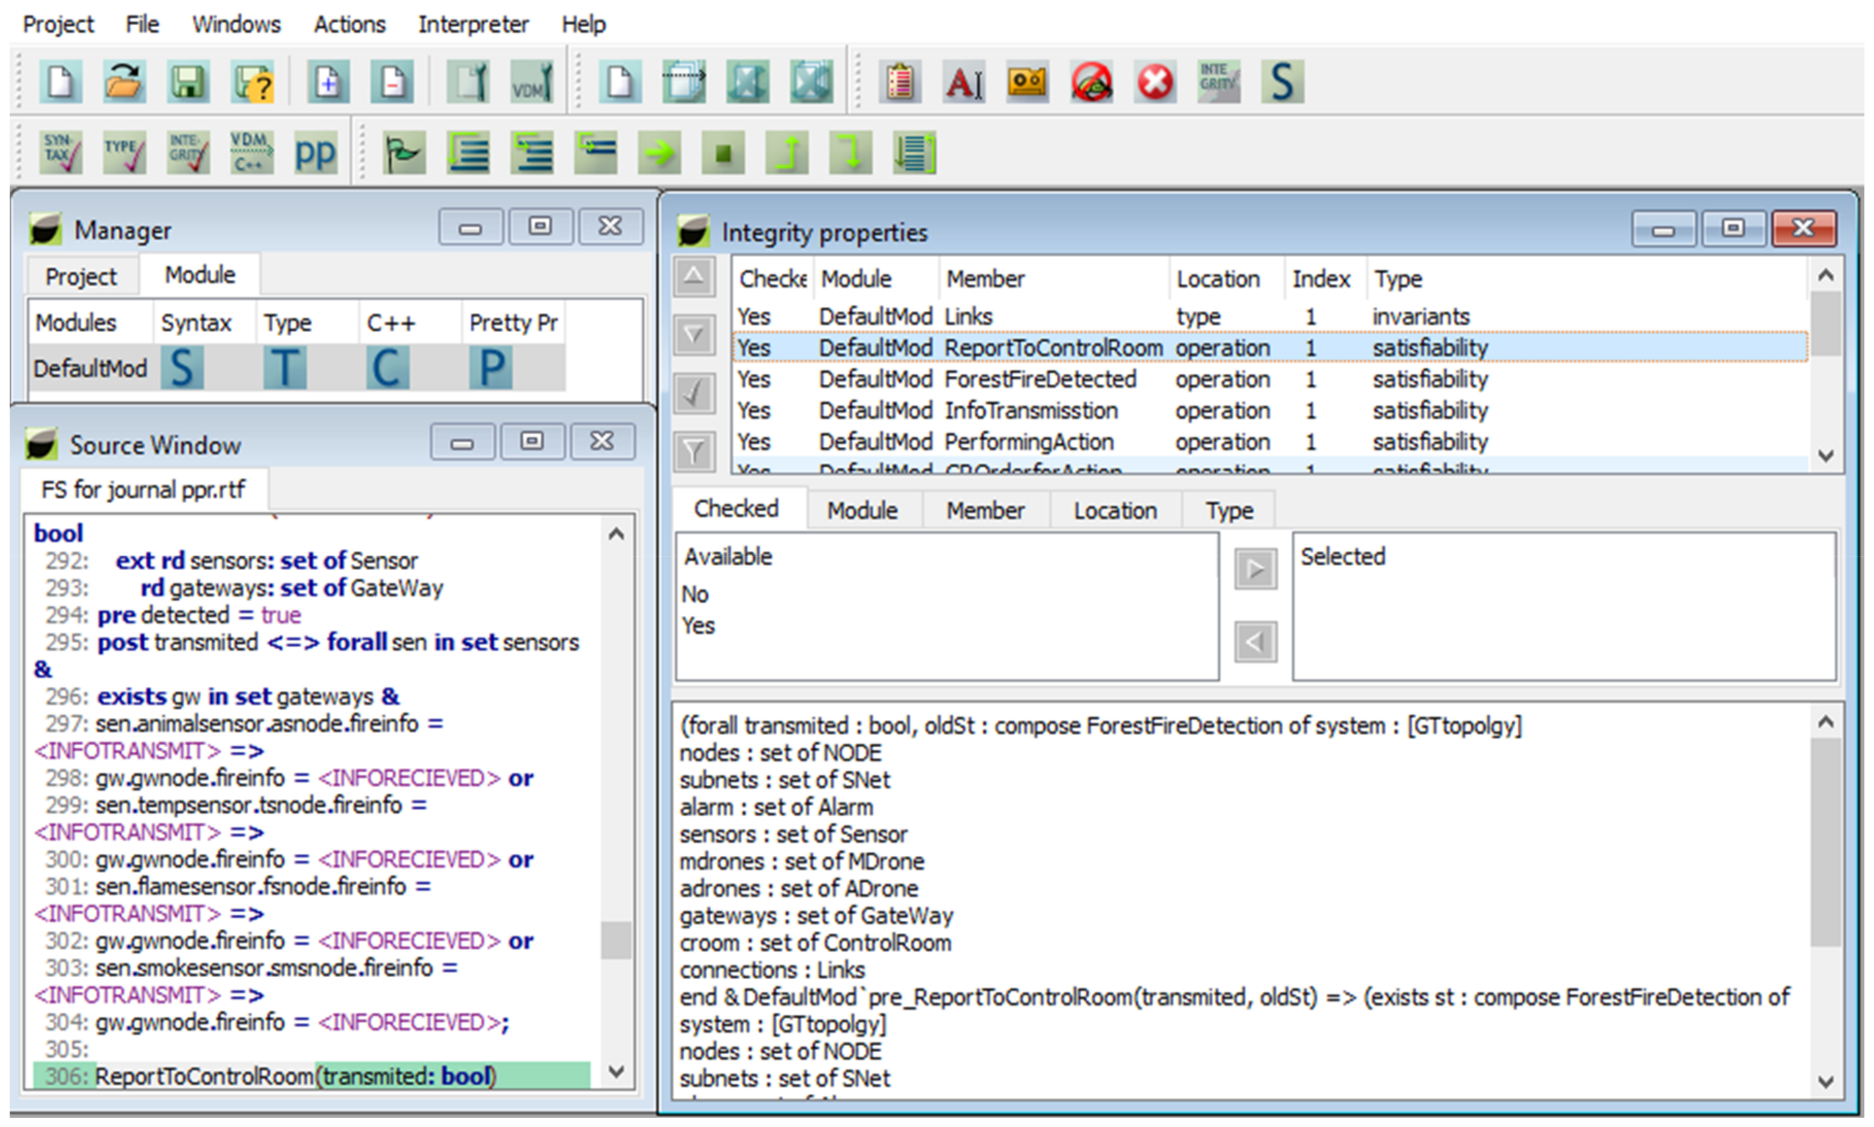The width and height of the screenshot is (1874, 1127).
Task: Select the 'No' entry in Available list
Action: tap(695, 594)
